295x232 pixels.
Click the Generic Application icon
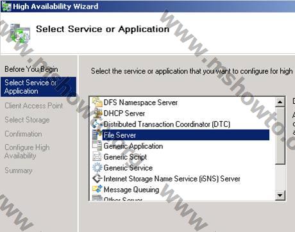tap(97, 145)
